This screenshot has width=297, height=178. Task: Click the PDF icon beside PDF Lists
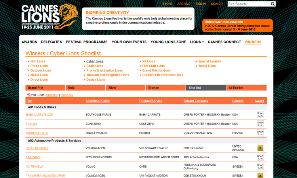29,95
